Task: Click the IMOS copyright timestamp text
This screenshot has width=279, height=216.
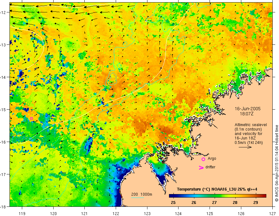Action: coord(276,163)
